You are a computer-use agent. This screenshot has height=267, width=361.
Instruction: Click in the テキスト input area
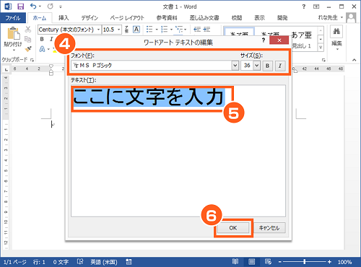pos(178,151)
